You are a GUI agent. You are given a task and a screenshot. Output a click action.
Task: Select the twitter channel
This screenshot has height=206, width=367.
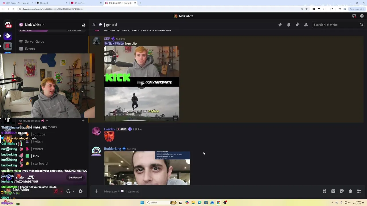tap(38, 149)
